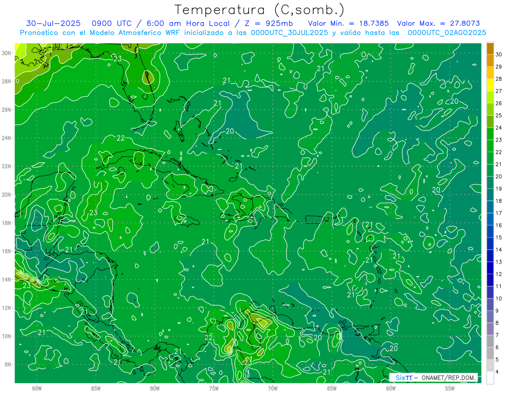Click latitude label "14N"
The image size is (510, 394).
pos(7,280)
